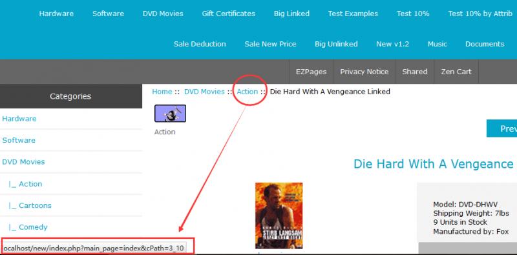Open the EZPages tab

311,72
